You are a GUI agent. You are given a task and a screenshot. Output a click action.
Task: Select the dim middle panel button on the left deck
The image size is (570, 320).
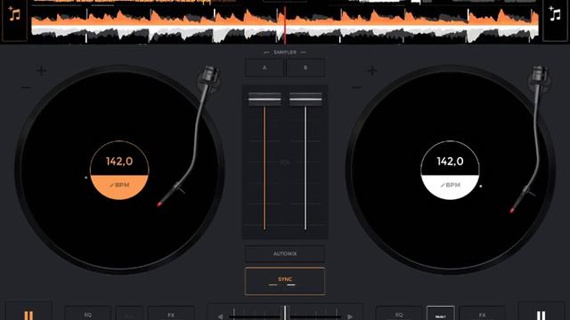pos(129,315)
